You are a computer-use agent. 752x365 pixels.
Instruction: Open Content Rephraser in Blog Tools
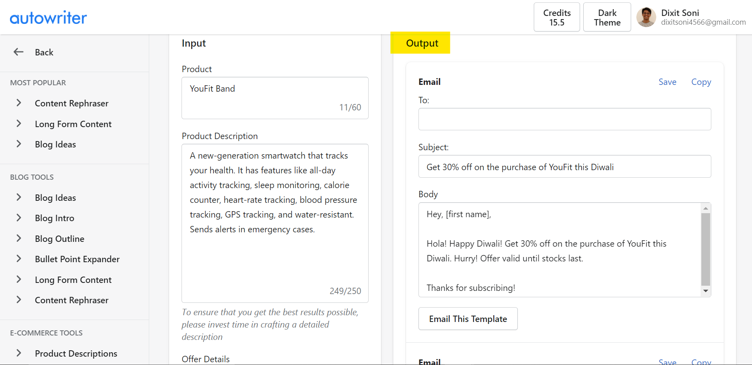coord(72,300)
